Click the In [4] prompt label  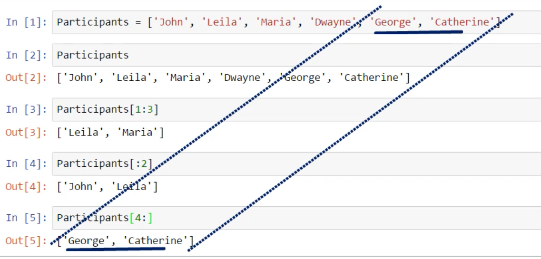point(26,164)
